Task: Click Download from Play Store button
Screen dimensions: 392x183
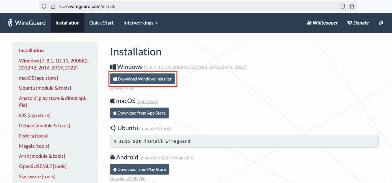Action: [140, 169]
